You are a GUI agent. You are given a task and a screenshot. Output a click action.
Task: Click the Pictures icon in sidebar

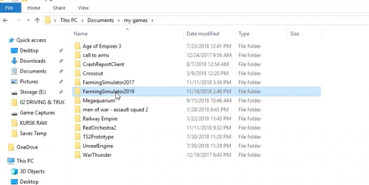click(14, 82)
